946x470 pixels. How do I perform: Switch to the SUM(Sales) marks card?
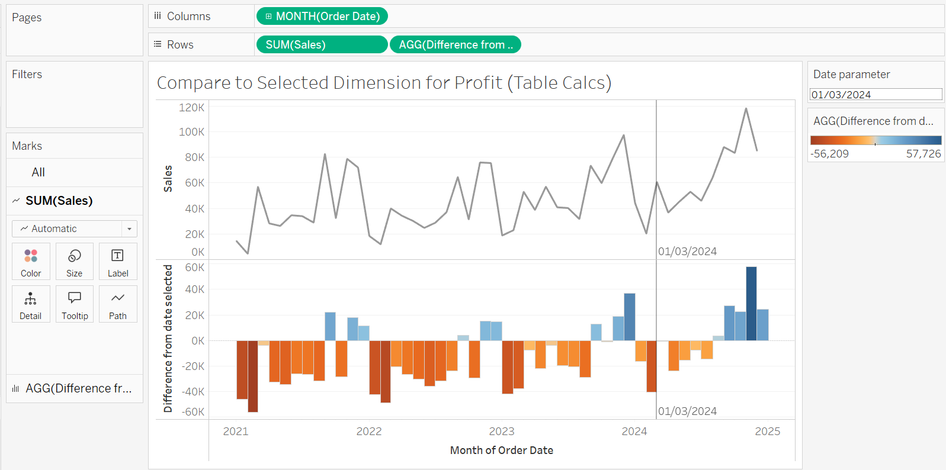59,201
